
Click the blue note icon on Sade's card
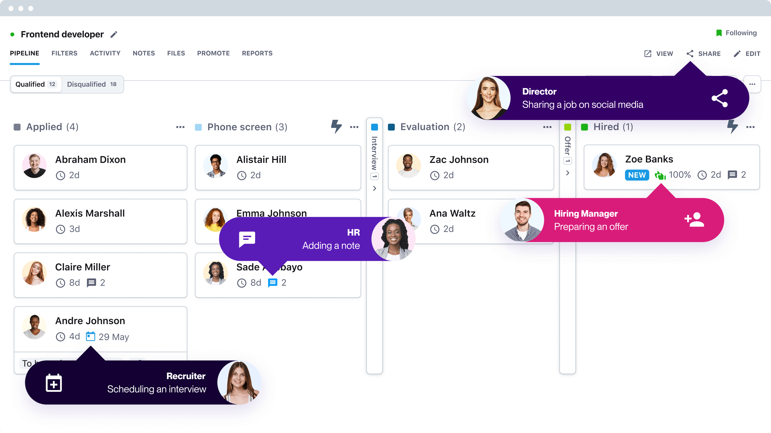273,283
